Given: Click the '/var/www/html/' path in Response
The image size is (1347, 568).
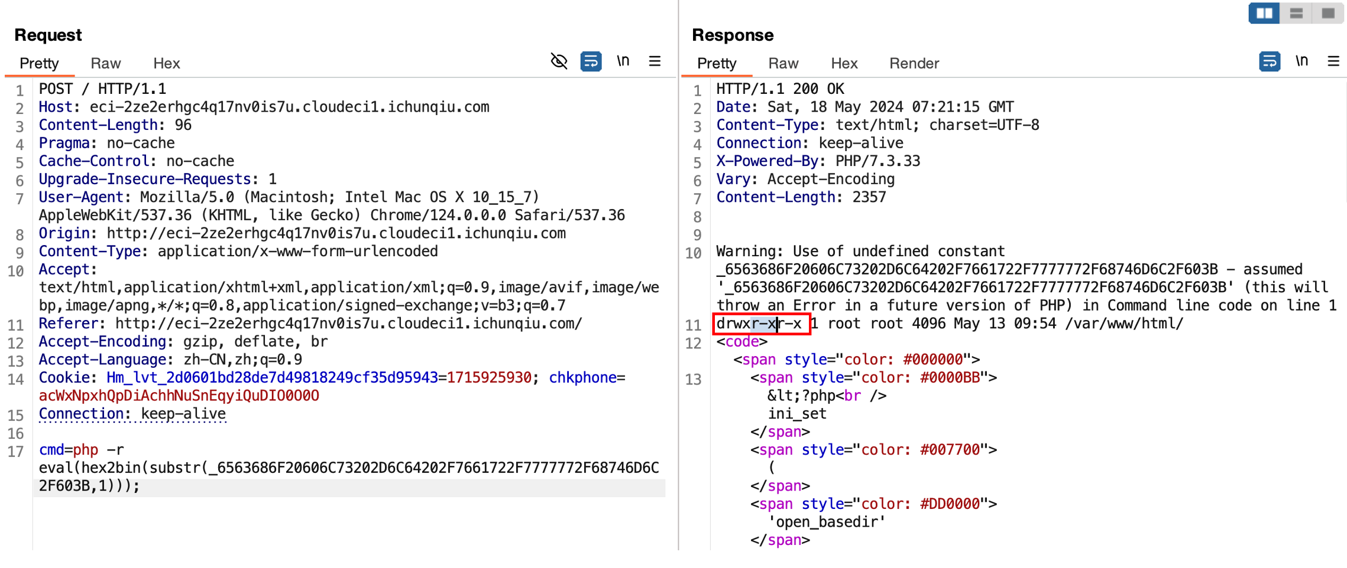Looking at the screenshot, I should [1124, 324].
